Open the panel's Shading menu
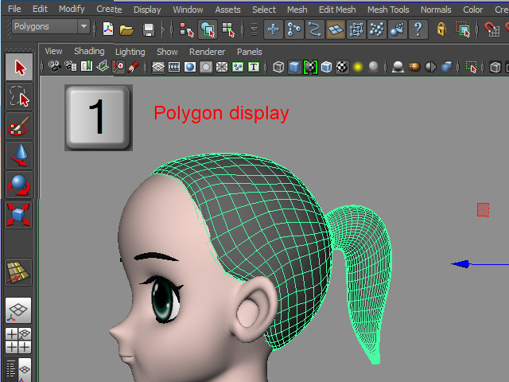509x382 pixels. [x=89, y=51]
